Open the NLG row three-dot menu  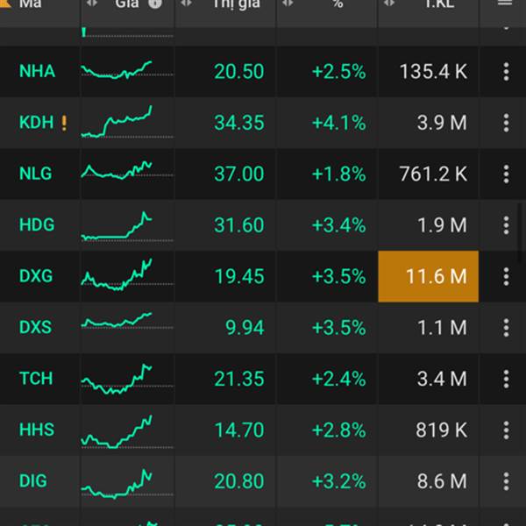click(x=506, y=174)
